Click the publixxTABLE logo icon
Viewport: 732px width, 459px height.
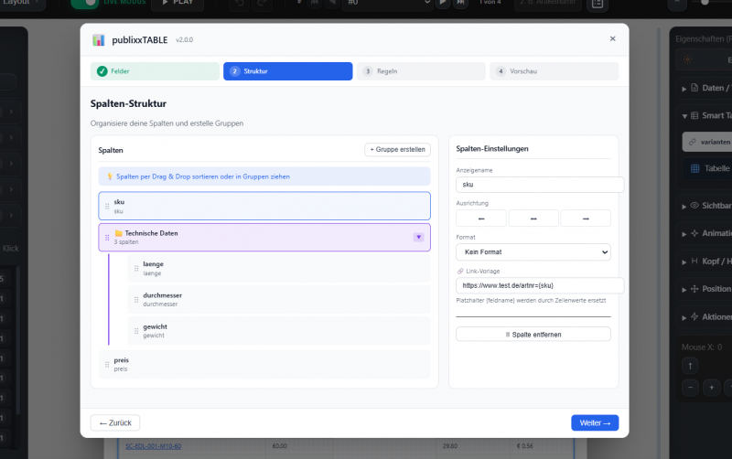click(99, 39)
